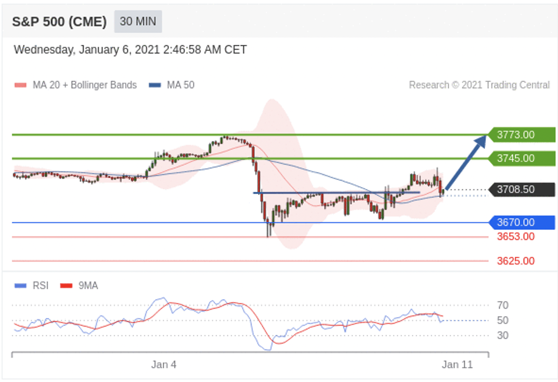Click the 3773.00 green resistance label
Viewport: 558px width, 382px height.
(521, 134)
